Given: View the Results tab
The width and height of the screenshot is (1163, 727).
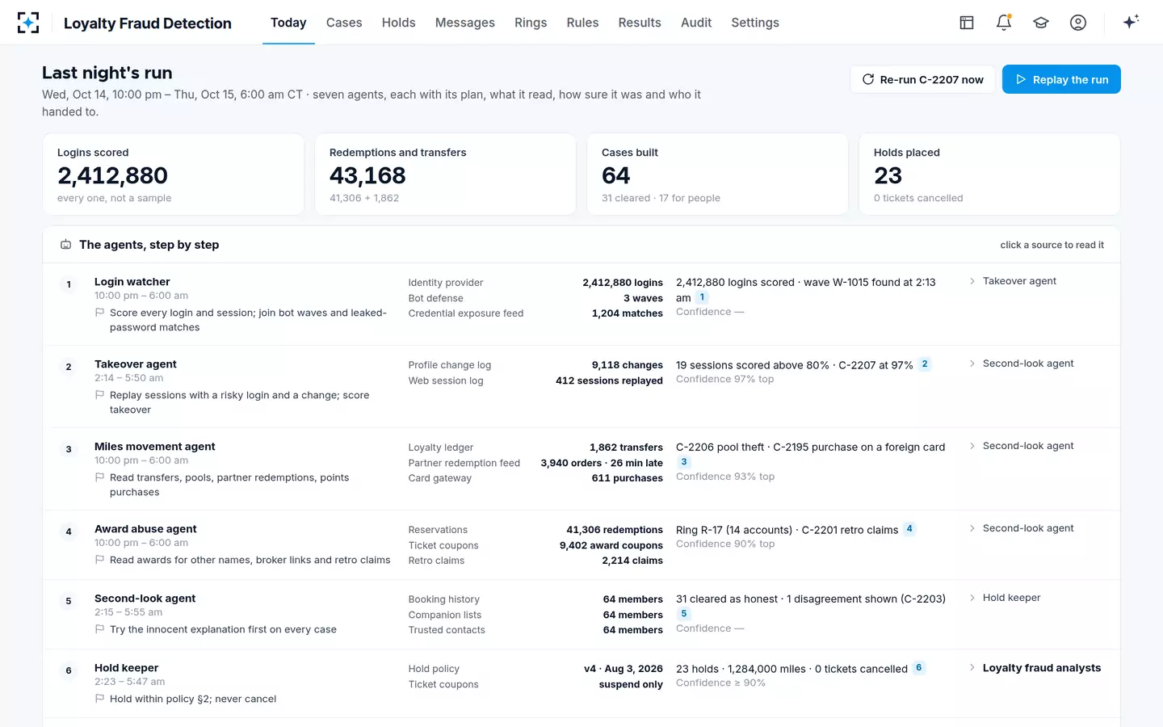Looking at the screenshot, I should [640, 23].
